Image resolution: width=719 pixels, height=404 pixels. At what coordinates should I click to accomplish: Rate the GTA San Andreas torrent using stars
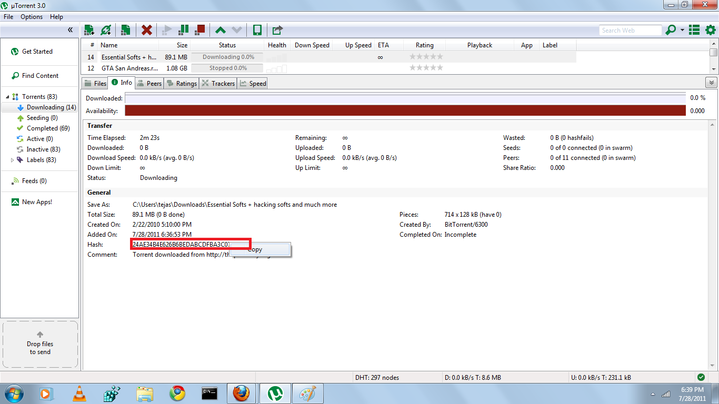[x=426, y=68]
